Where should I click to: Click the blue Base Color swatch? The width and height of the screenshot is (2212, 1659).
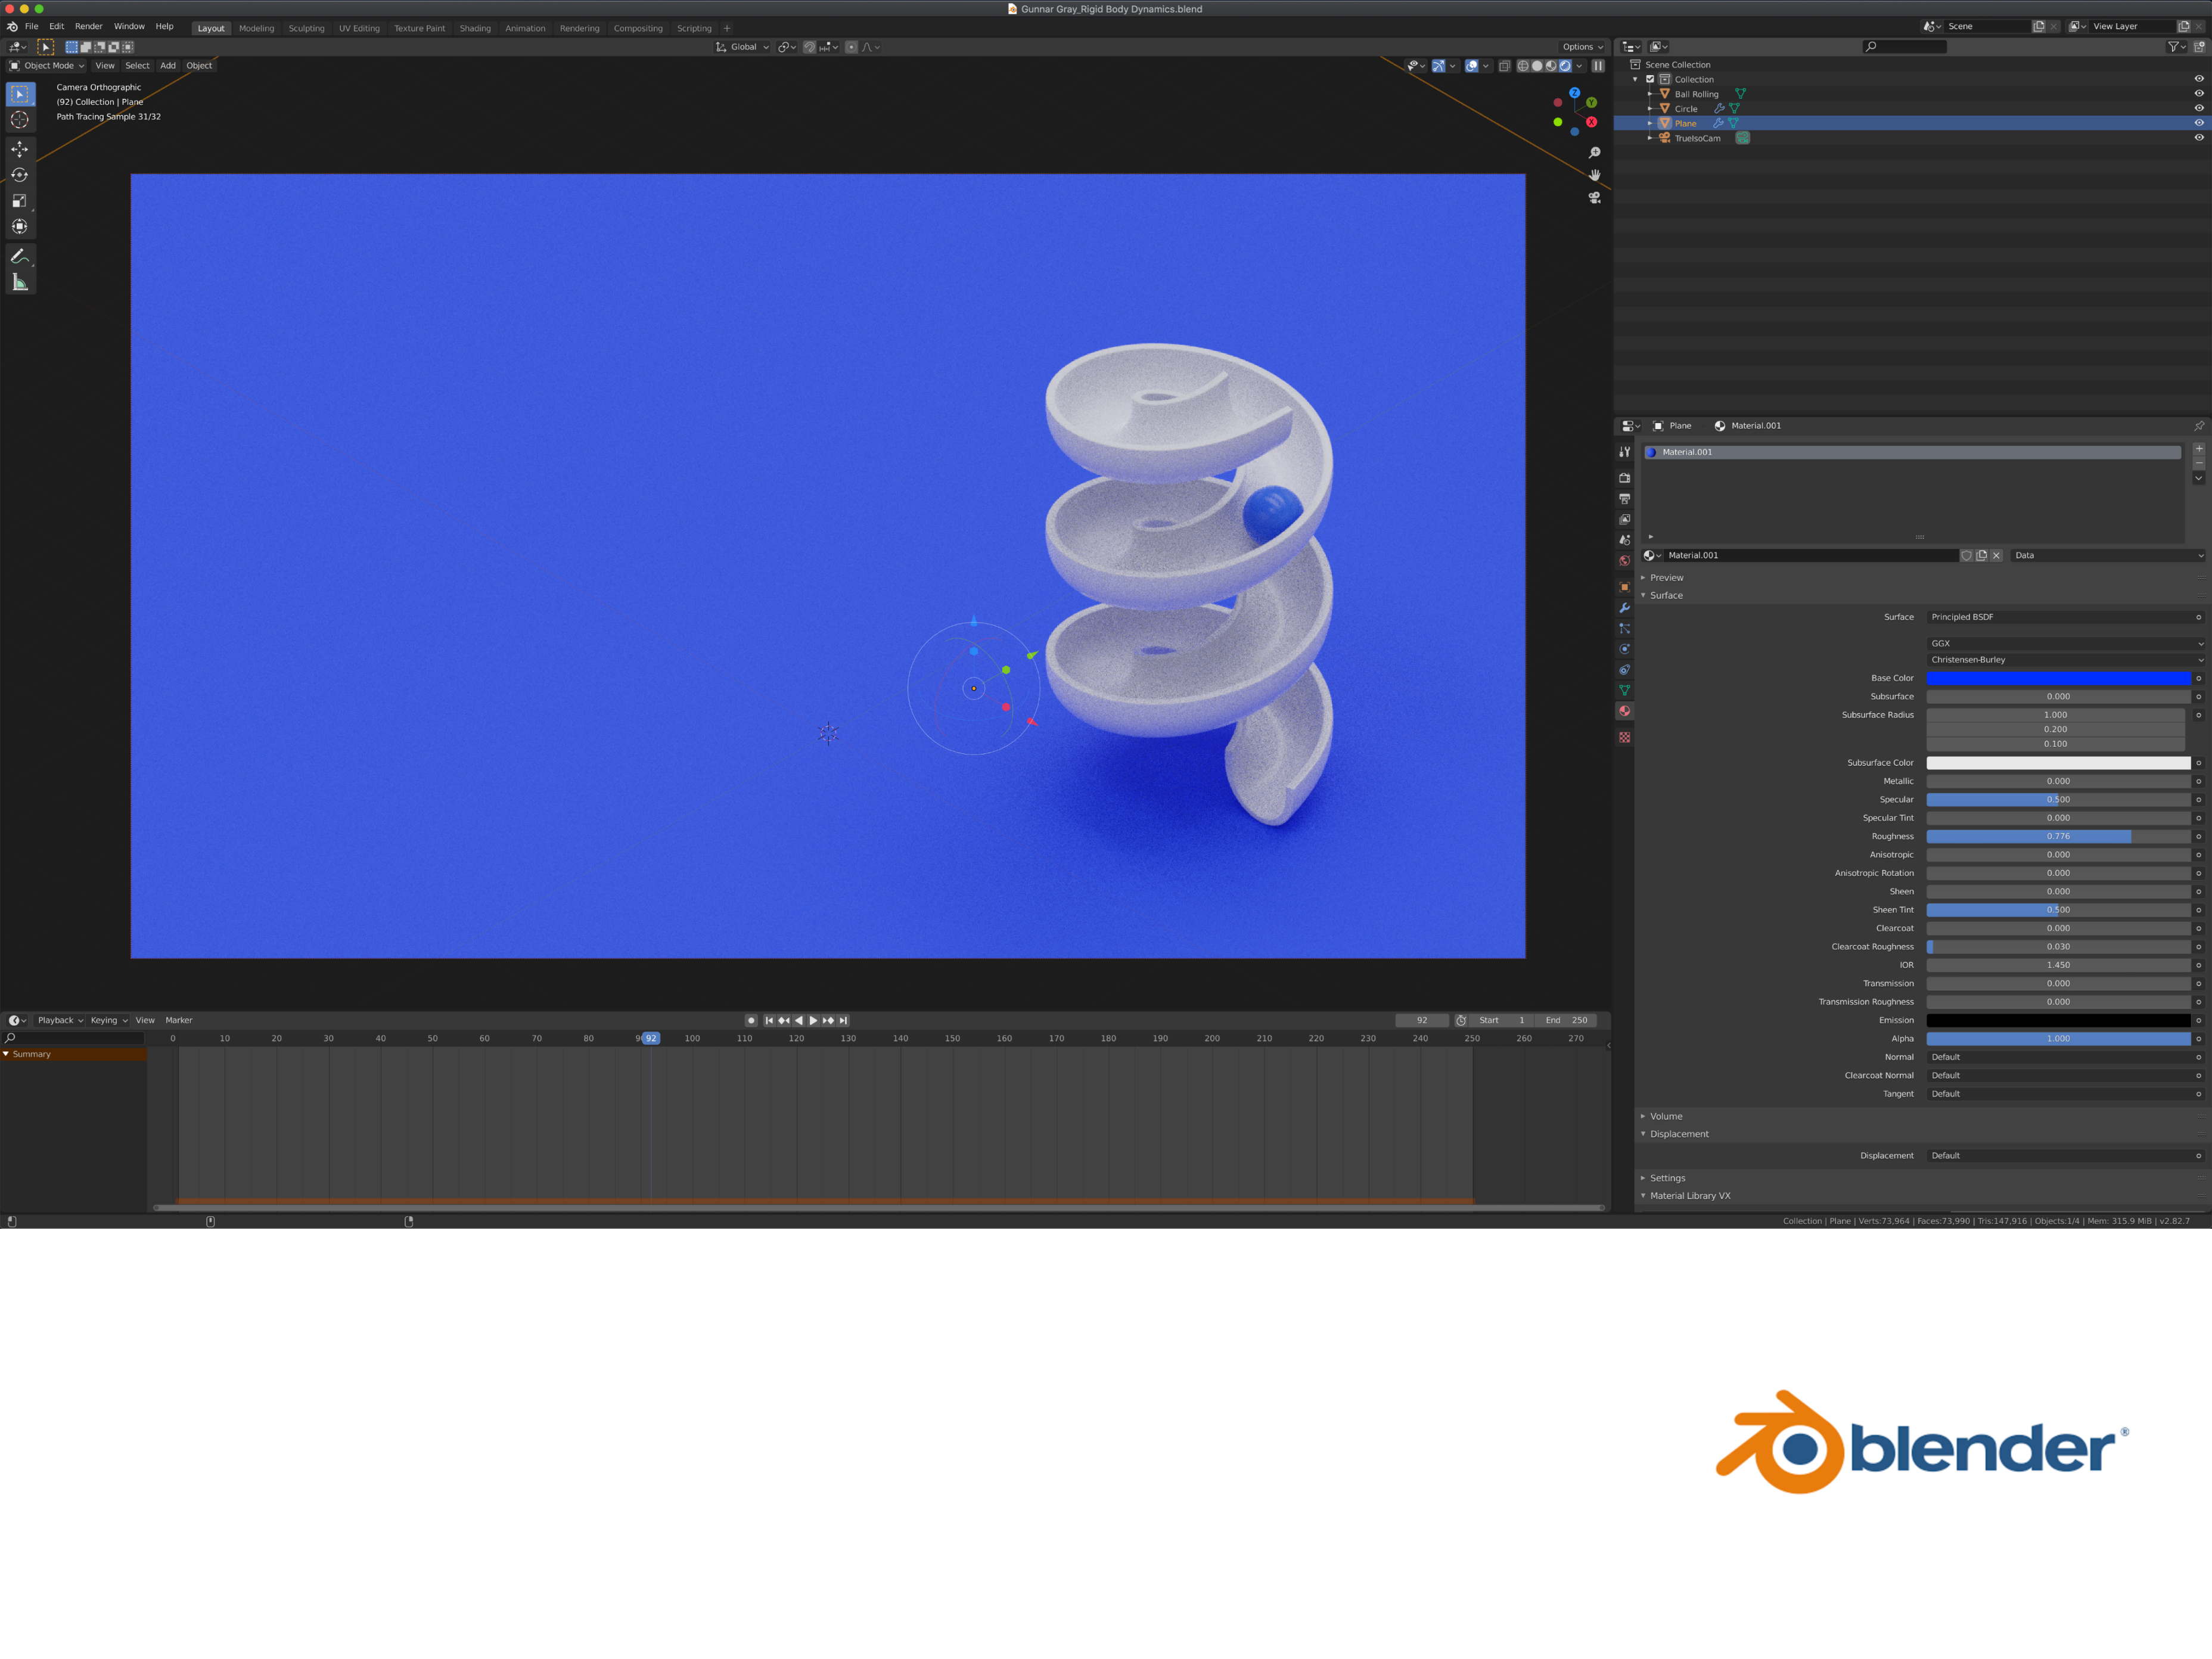click(x=2057, y=678)
